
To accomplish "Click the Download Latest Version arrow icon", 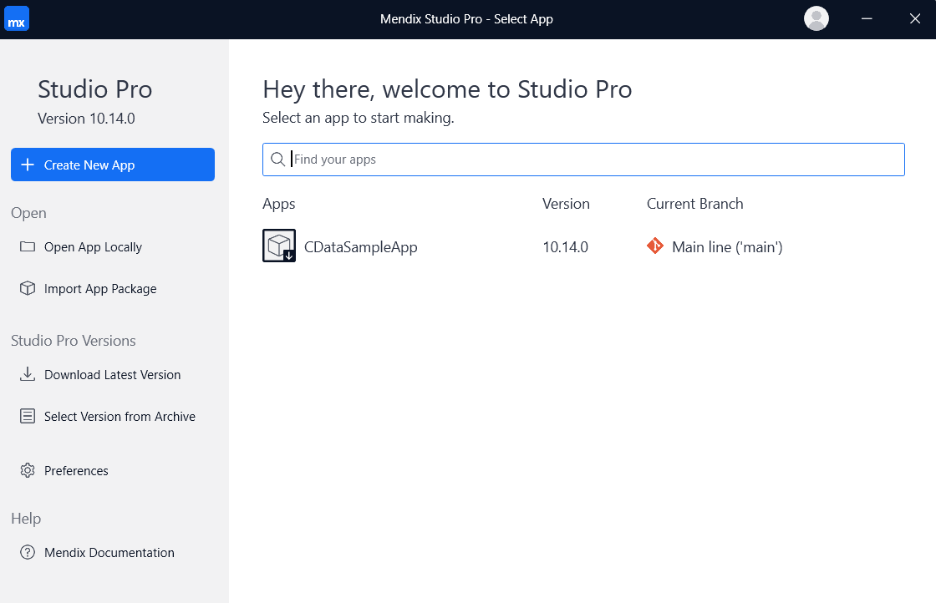I will tap(28, 375).
